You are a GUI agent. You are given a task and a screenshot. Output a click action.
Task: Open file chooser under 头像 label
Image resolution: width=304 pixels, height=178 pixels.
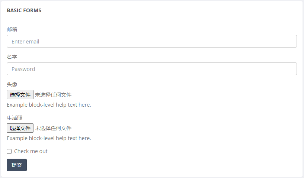coord(20,94)
